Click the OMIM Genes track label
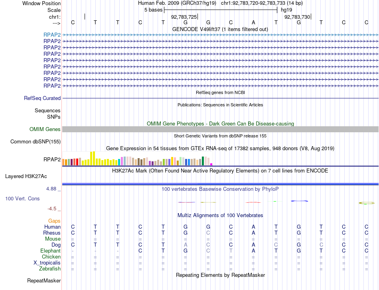Viewport: 379px width, 290px height. click(45, 129)
